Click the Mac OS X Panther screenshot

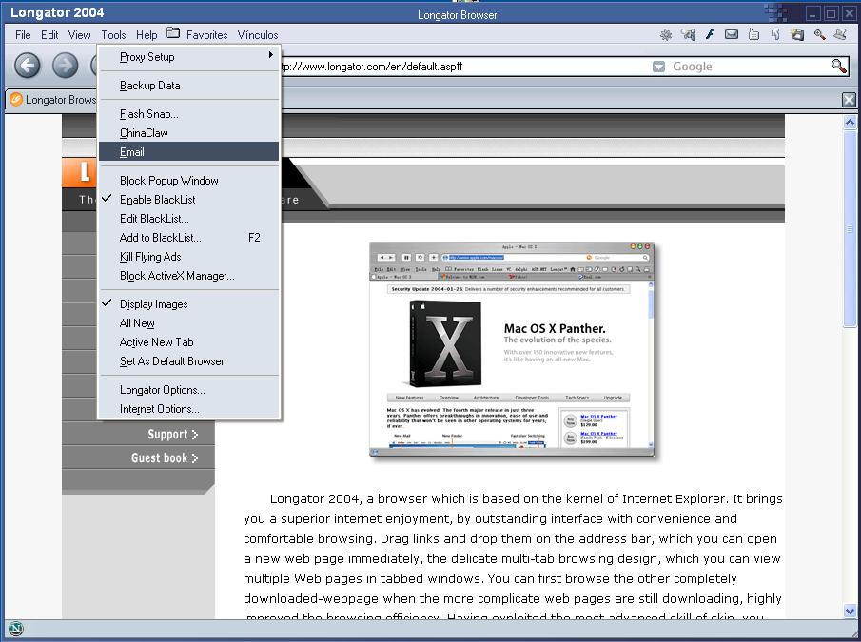(x=512, y=348)
